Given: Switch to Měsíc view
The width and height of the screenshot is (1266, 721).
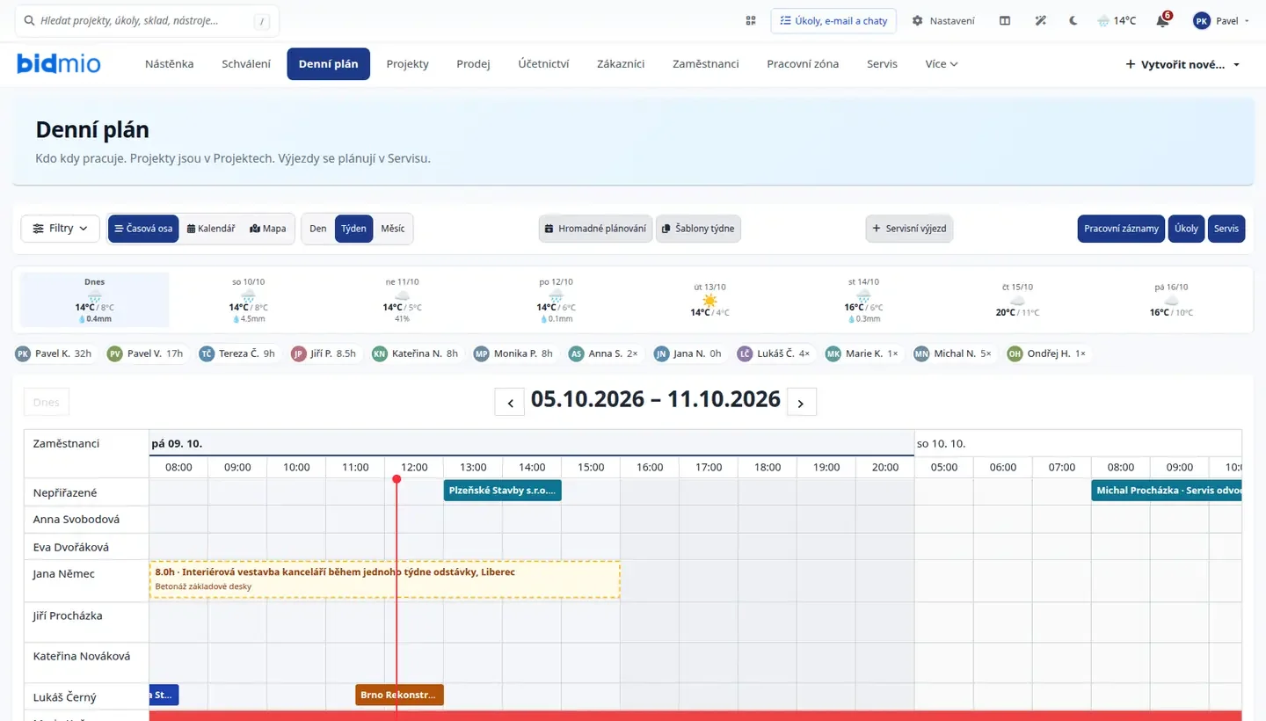Looking at the screenshot, I should click(x=393, y=229).
